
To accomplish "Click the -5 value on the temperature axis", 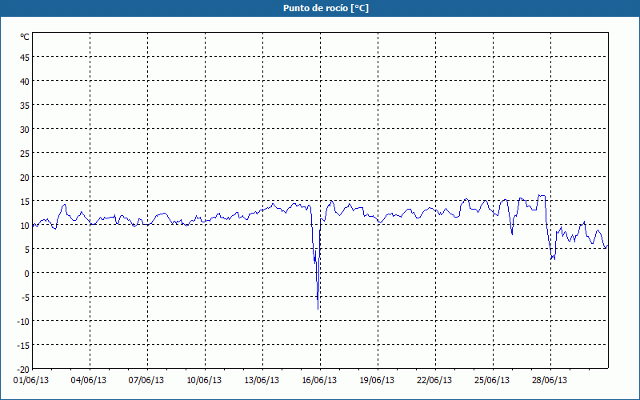I will pyautogui.click(x=25, y=298).
